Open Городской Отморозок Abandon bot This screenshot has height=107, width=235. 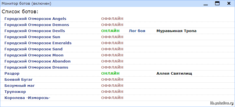pos(38,61)
